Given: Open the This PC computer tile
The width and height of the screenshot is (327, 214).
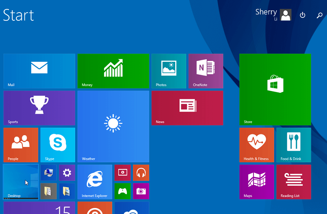Looking at the screenshot, I should tap(48, 173).
